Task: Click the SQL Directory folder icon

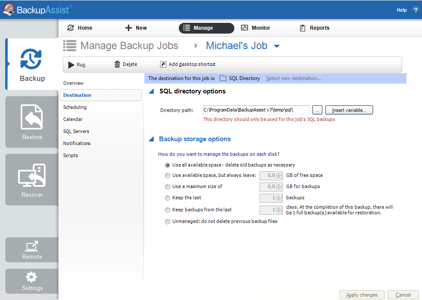Action: click(x=223, y=78)
